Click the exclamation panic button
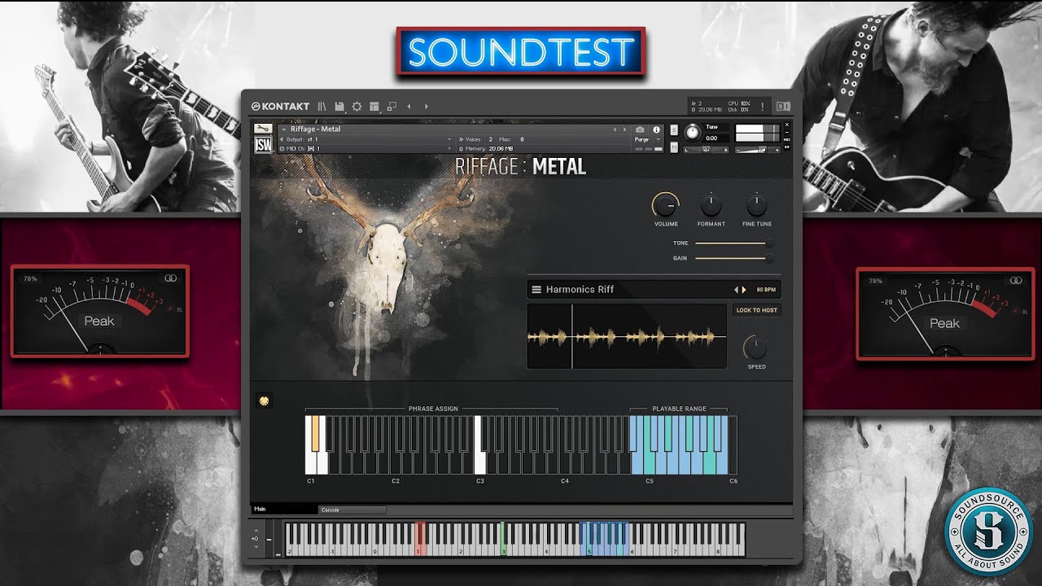This screenshot has width=1042, height=586. tap(763, 107)
